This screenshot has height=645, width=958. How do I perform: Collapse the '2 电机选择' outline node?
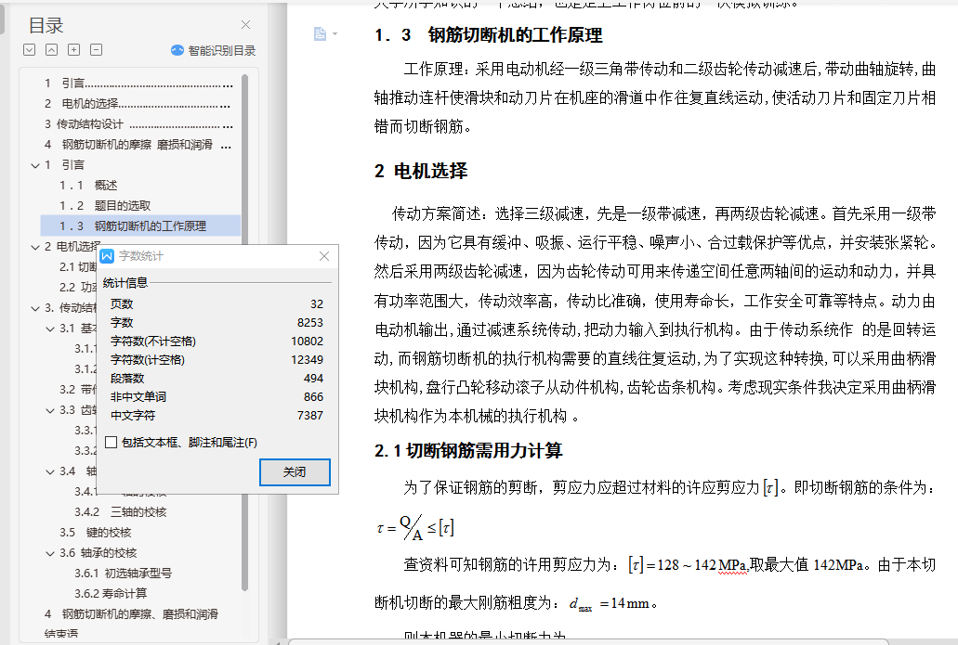[35, 247]
